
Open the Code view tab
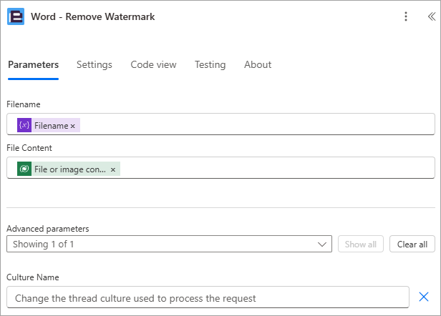coord(153,64)
